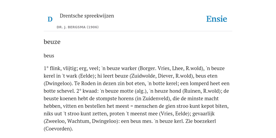Click the standalone variant word beus
The image size is (276, 138).
coord(49,56)
